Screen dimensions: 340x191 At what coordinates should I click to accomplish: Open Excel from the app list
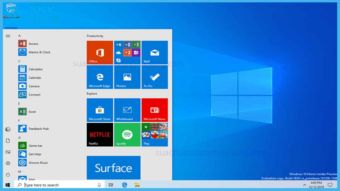pos(32,111)
